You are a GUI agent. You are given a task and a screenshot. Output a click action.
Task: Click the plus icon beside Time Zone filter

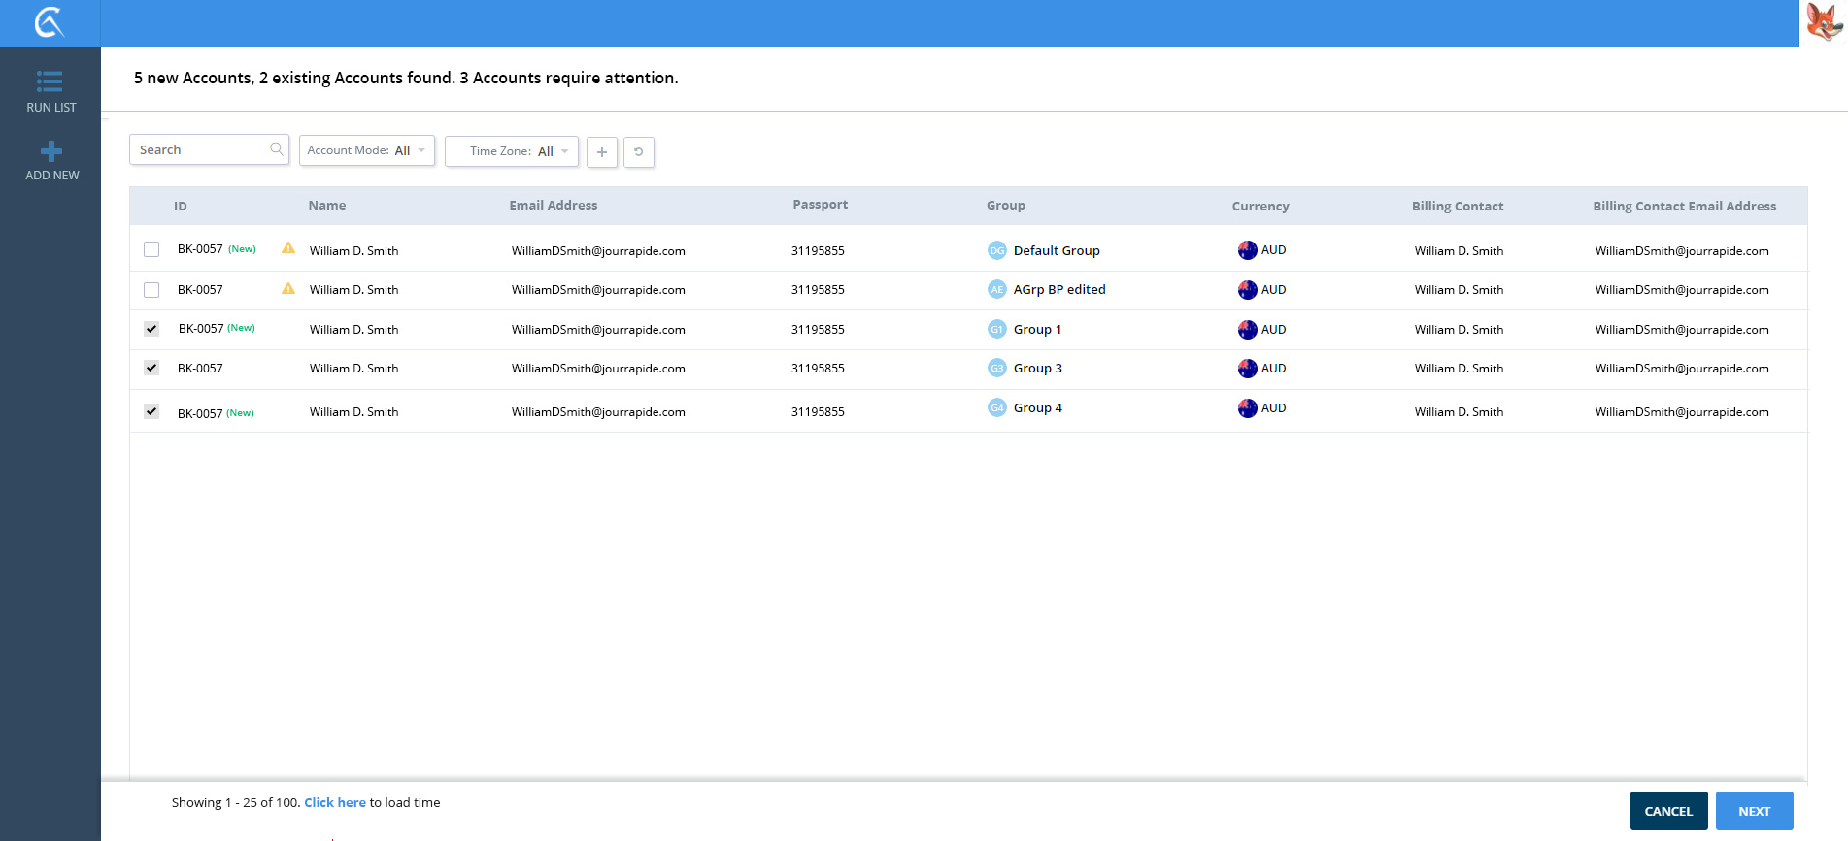click(x=602, y=152)
